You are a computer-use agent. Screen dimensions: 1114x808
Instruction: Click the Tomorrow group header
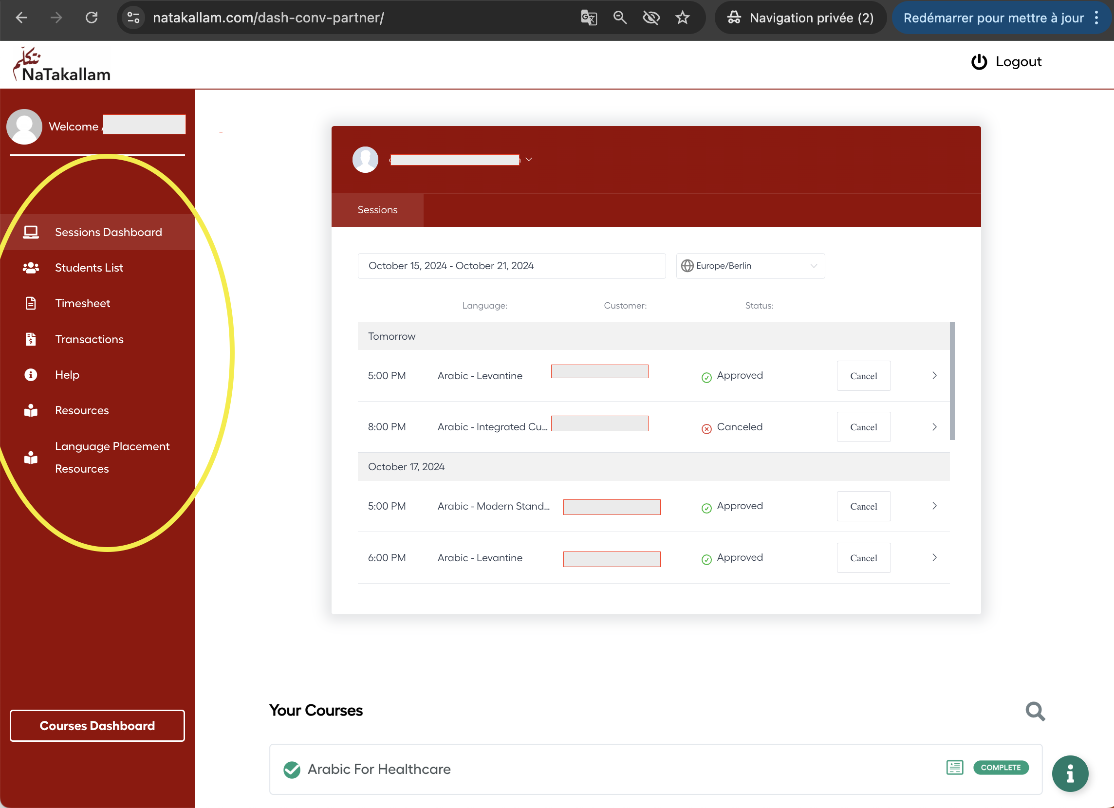(x=653, y=336)
